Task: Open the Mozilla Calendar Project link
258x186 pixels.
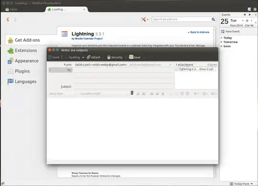Action: click(x=89, y=39)
